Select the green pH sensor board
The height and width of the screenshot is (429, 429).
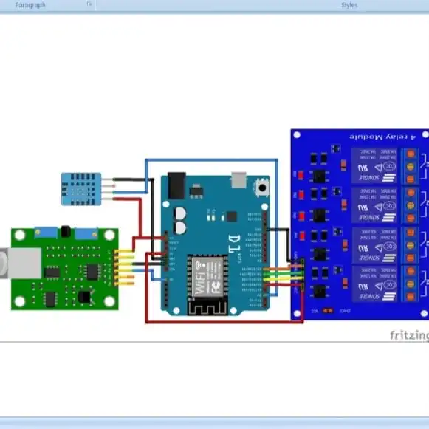[x=64, y=269]
